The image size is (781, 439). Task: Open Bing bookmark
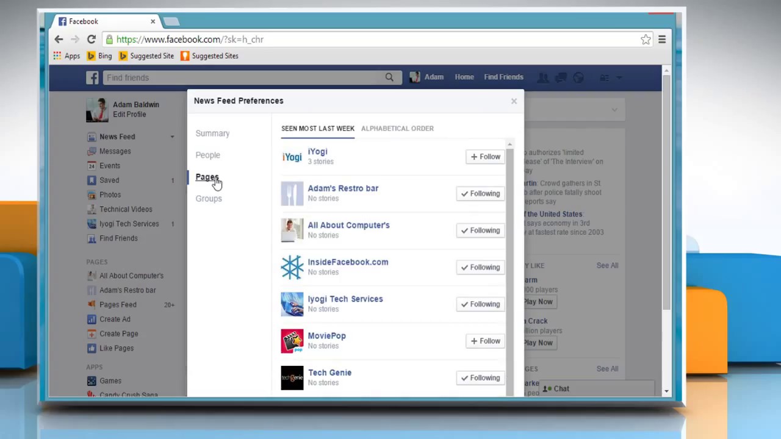pyautogui.click(x=99, y=56)
